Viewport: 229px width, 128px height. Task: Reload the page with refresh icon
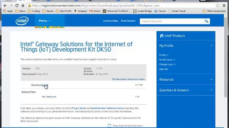[17, 6]
